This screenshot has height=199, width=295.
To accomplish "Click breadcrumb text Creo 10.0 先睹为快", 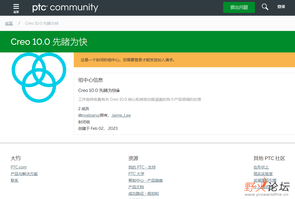I will tap(42, 23).
